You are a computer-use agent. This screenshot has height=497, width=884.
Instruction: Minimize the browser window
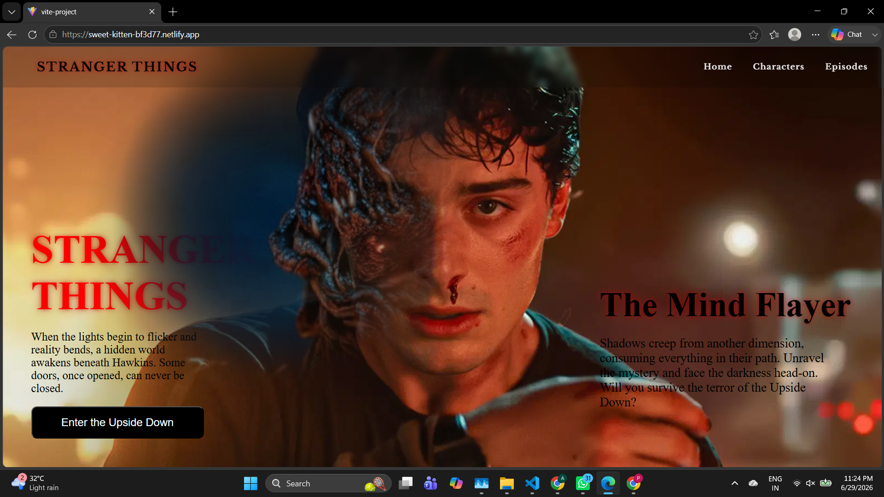[x=817, y=12]
